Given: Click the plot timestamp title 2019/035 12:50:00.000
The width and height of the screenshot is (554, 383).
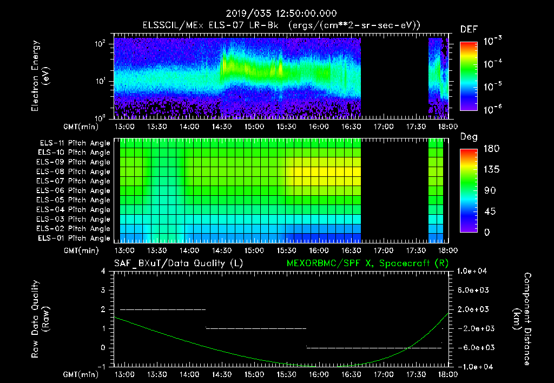Looking at the screenshot, I should point(281,14).
